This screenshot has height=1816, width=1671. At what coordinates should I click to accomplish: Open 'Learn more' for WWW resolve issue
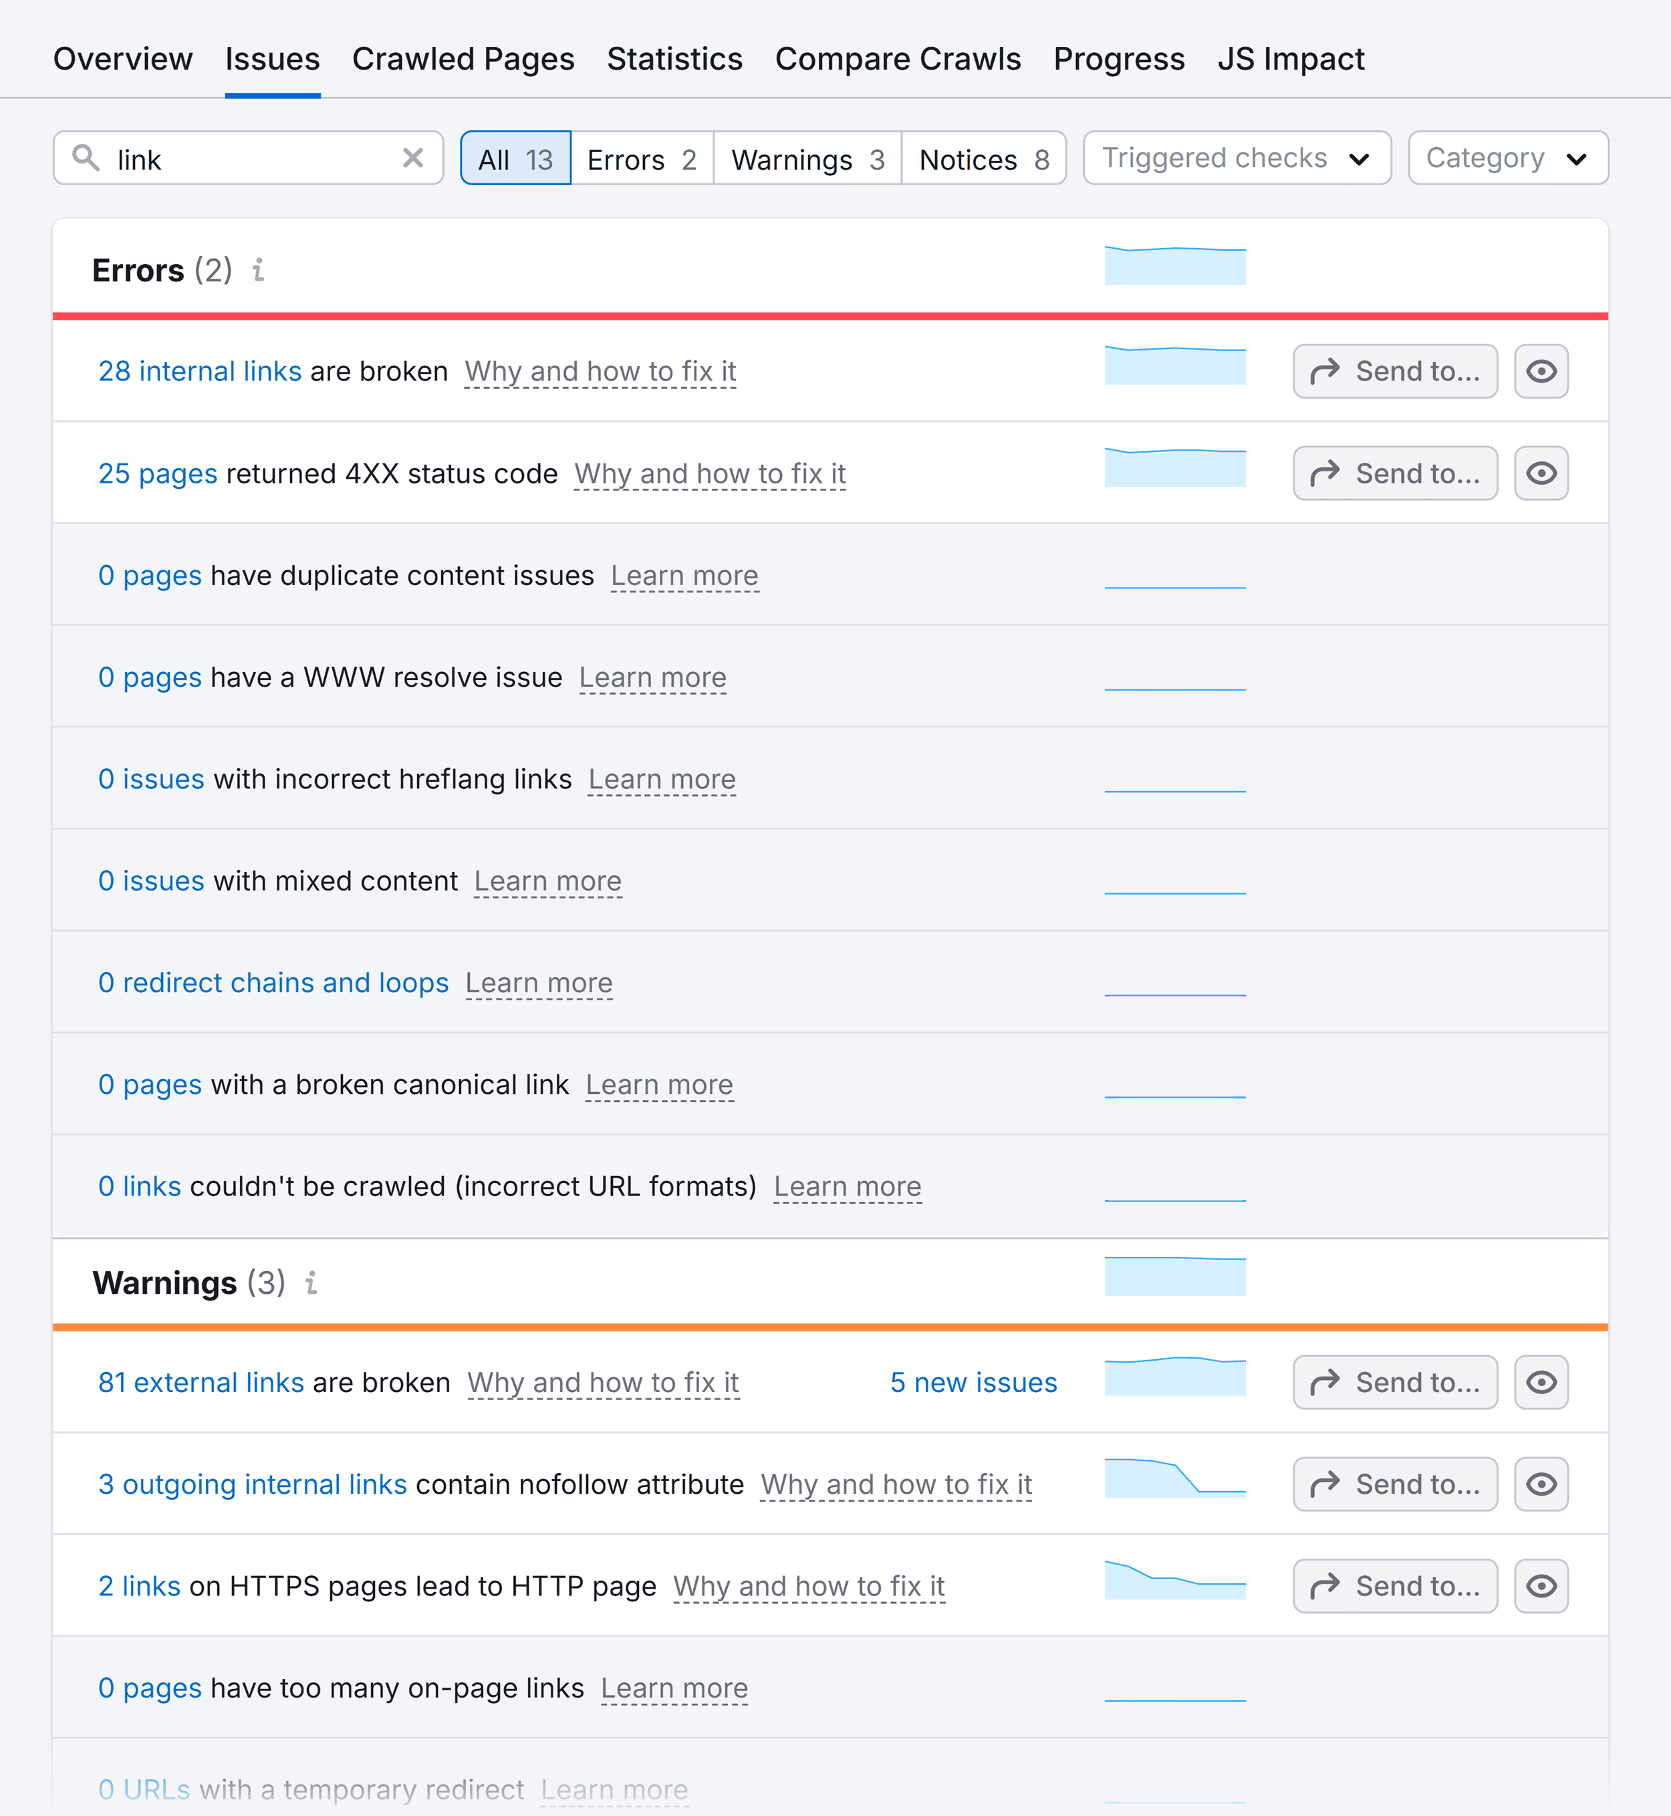pos(653,677)
